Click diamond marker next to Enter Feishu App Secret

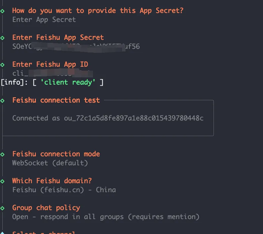coord(3,38)
